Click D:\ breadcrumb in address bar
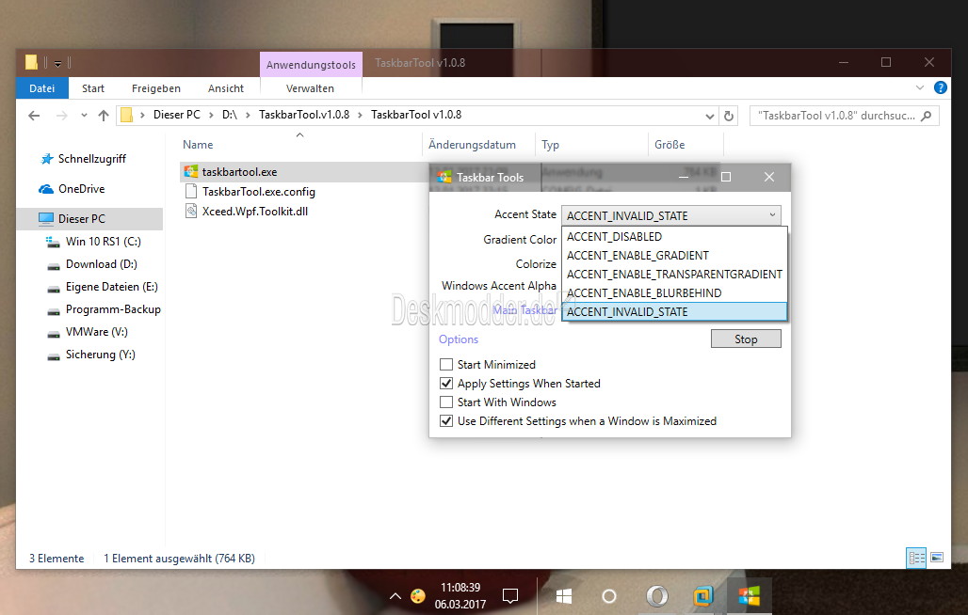968x615 pixels. (x=230, y=115)
